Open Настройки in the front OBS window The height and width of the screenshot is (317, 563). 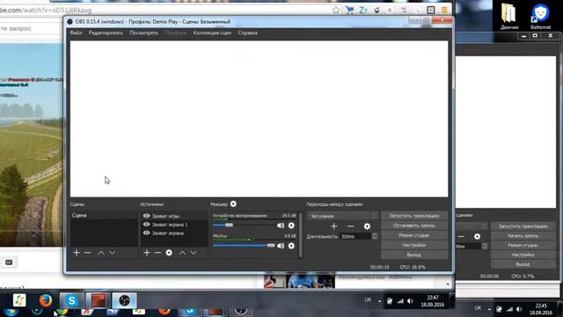click(x=414, y=245)
